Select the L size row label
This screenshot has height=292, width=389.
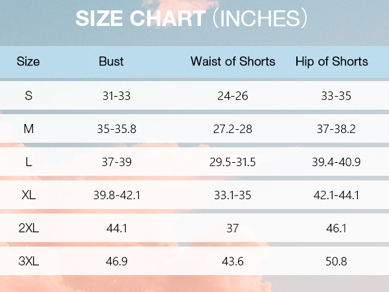pos(29,162)
